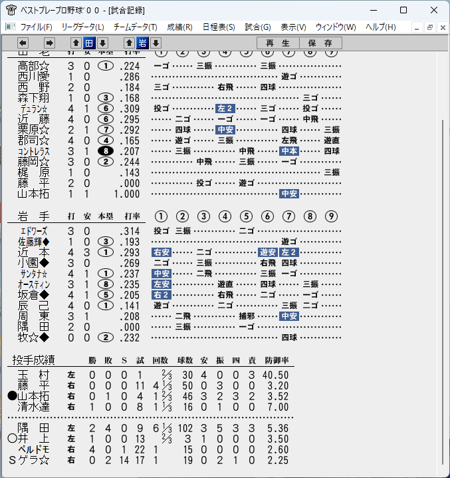
Task: Select the blue 岩 team toolbar icon
Action: [x=142, y=43]
